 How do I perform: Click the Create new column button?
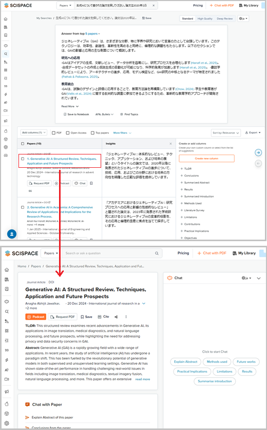click(206, 159)
